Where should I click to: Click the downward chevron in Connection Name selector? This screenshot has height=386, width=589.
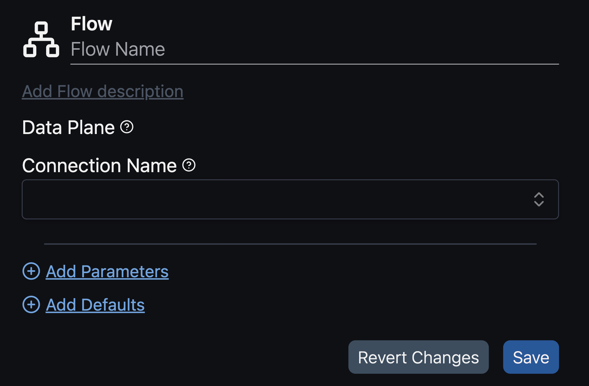tap(539, 204)
